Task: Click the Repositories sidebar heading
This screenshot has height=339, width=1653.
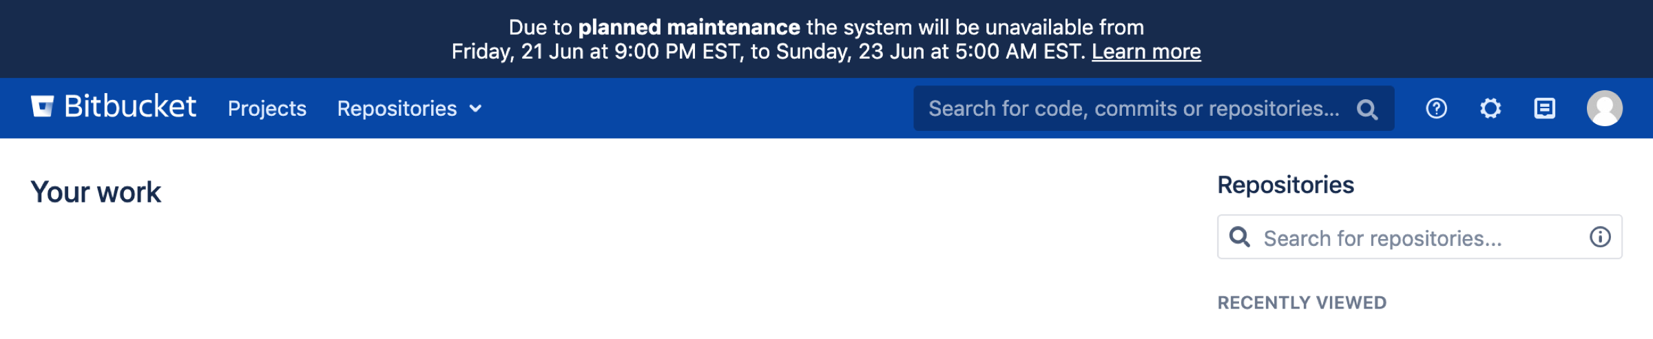Action: click(x=1285, y=185)
